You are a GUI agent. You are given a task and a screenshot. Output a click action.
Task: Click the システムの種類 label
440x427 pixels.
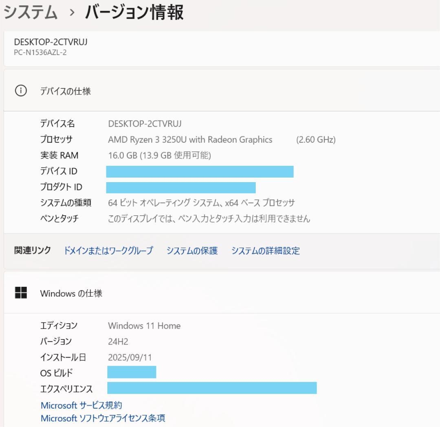tap(66, 202)
